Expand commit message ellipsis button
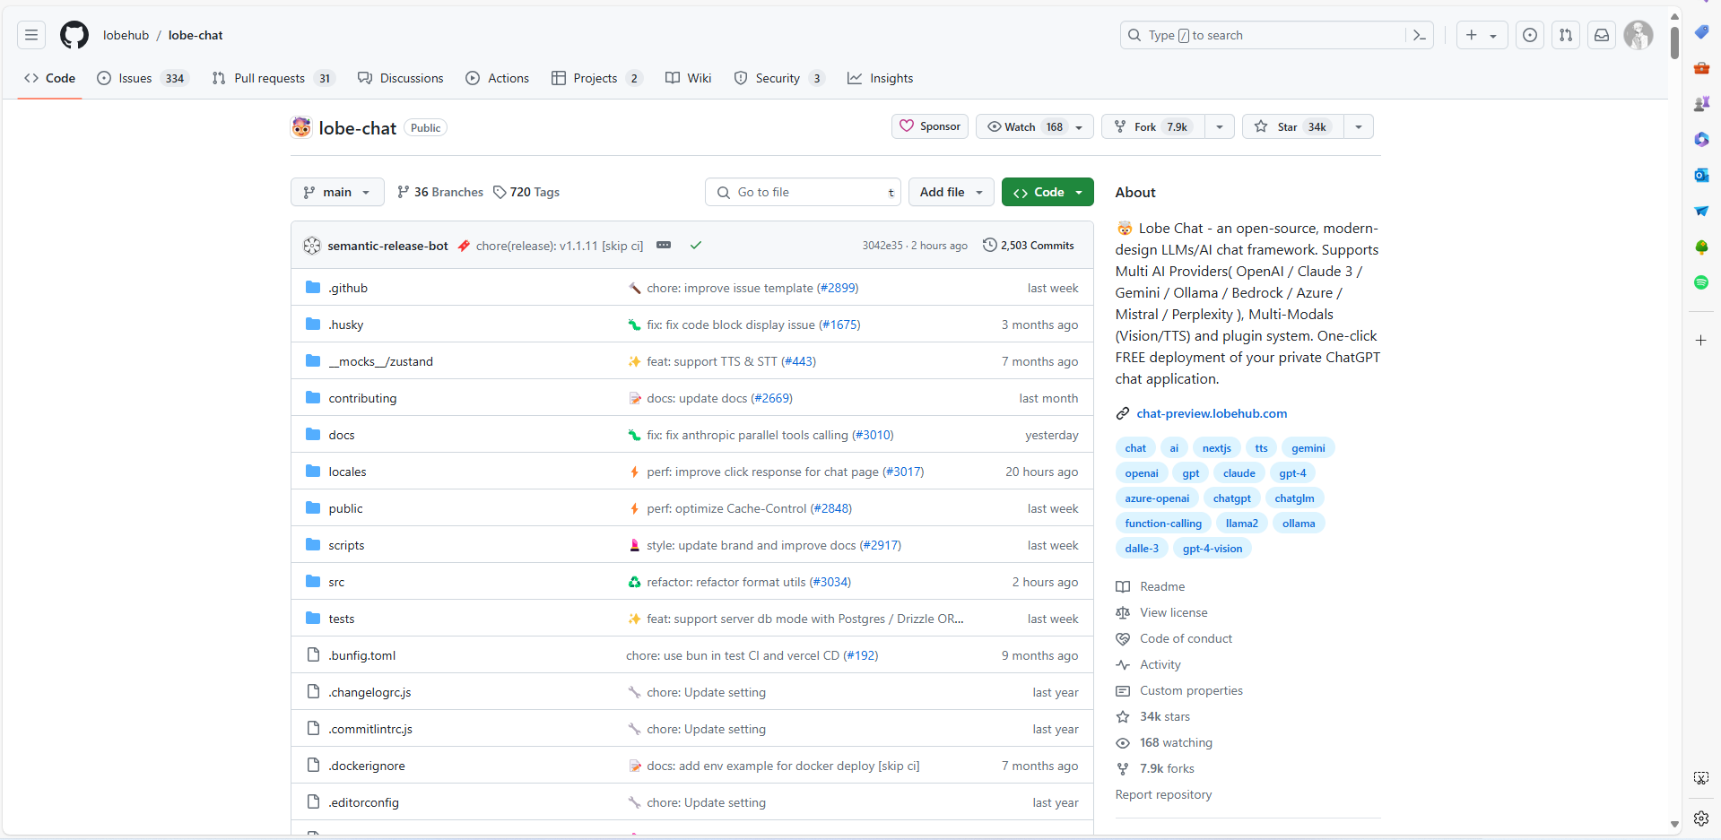The image size is (1721, 840). pyautogui.click(x=664, y=245)
